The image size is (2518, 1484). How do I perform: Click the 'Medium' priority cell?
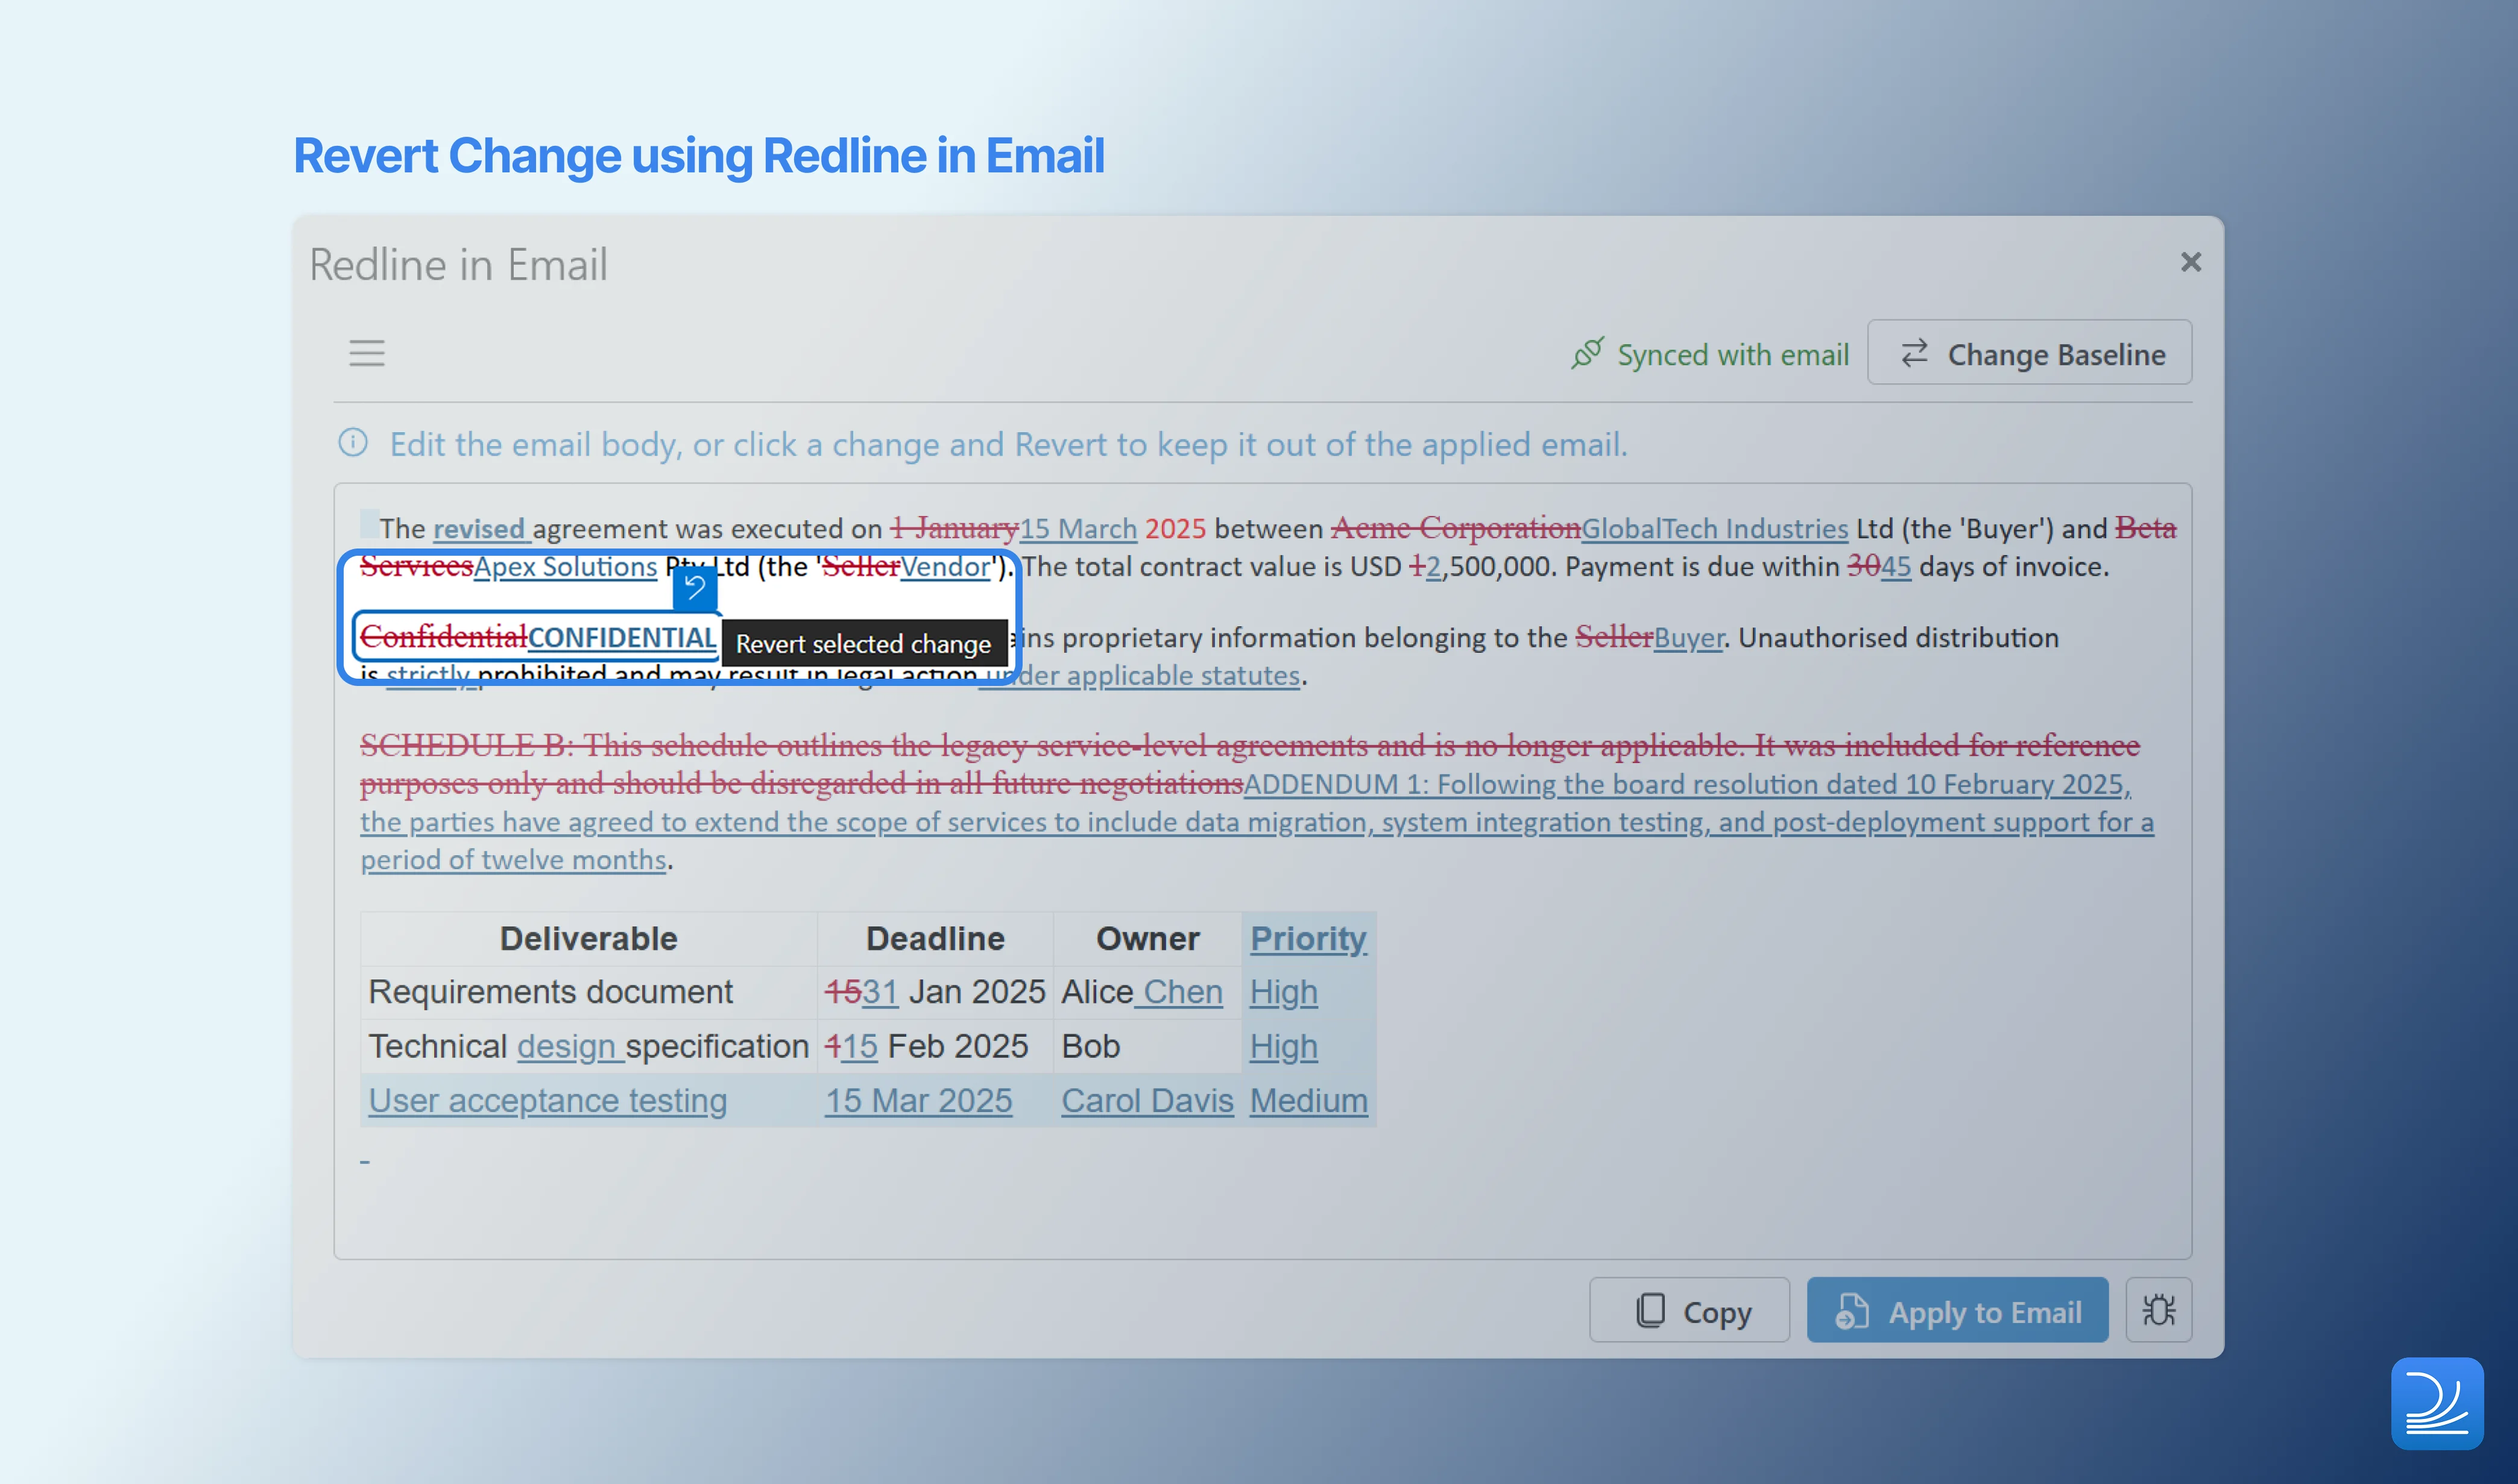pos(1307,1100)
